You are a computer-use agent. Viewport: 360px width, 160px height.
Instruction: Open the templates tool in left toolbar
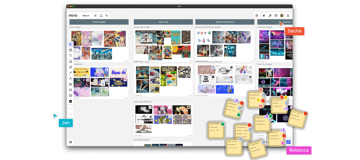[x=71, y=50]
